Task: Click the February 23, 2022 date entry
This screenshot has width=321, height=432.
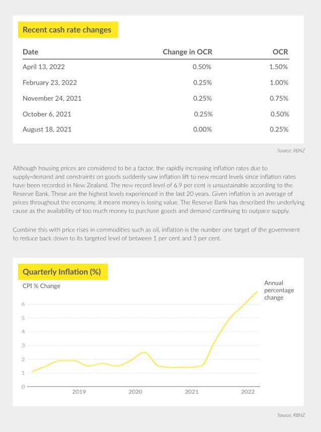Action: click(50, 83)
